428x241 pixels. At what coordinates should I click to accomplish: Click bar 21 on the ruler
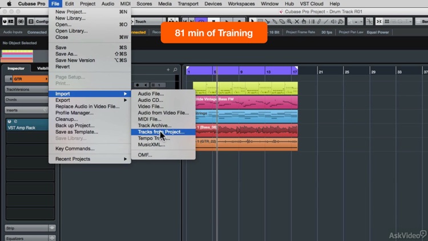(321, 72)
